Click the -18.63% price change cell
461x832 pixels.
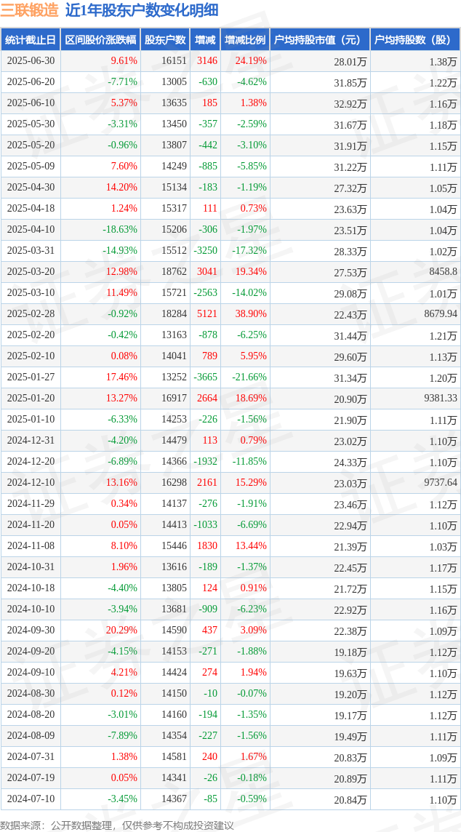[119, 229]
